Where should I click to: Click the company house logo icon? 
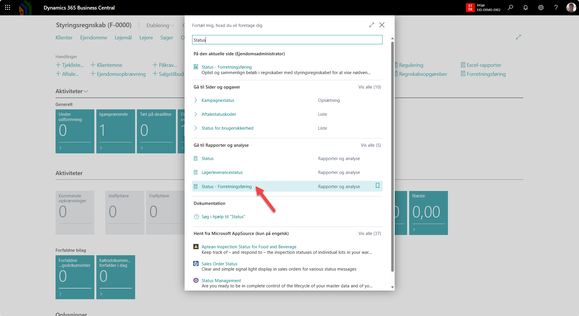click(x=25, y=8)
